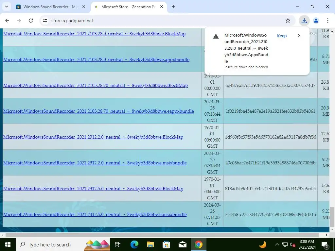Download 2021.2103.28.0 BlockMap file link
This screenshot has height=251, width=335.
pos(94,34)
